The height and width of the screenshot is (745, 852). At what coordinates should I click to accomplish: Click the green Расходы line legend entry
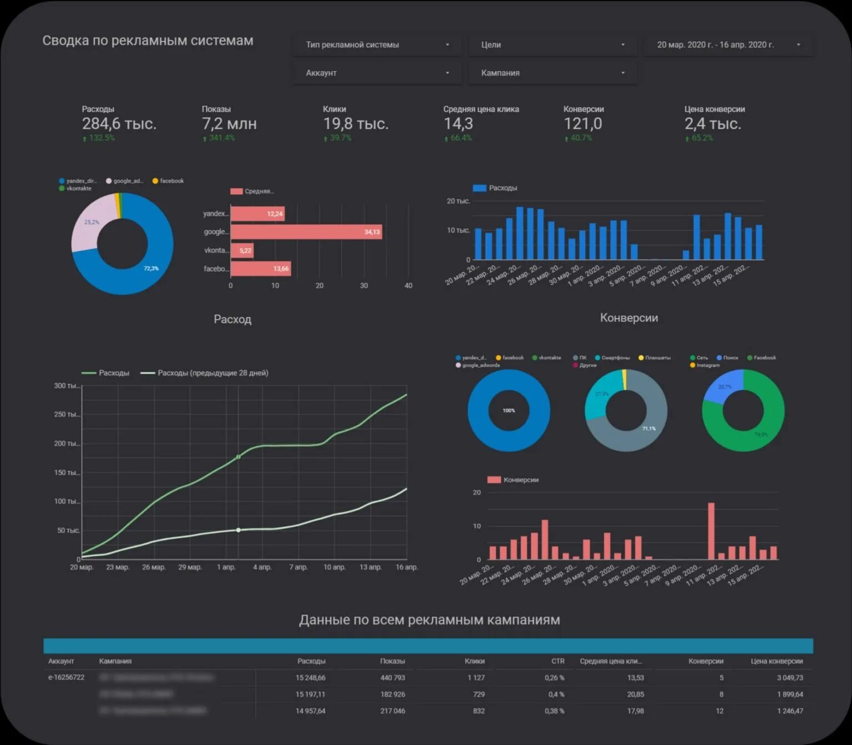(x=105, y=373)
